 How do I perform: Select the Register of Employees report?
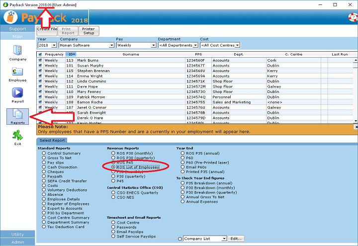pyautogui.click(x=44, y=204)
